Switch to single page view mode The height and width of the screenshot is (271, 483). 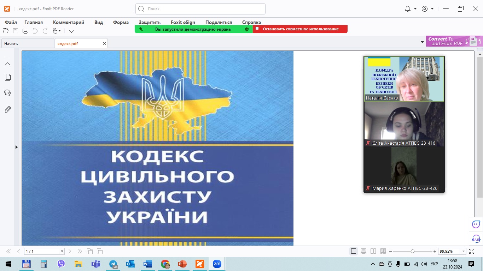coord(354,251)
